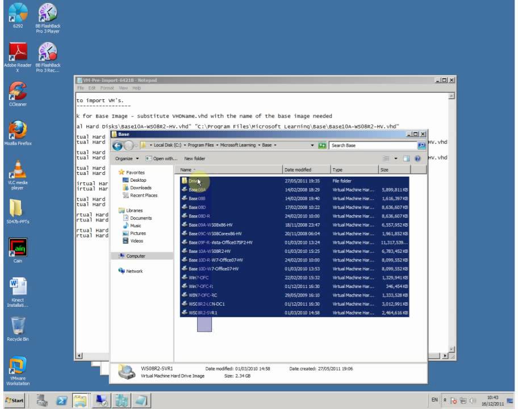Launch Adobe Reader X desktop icon
This screenshot has width=518, height=409.
point(18,57)
